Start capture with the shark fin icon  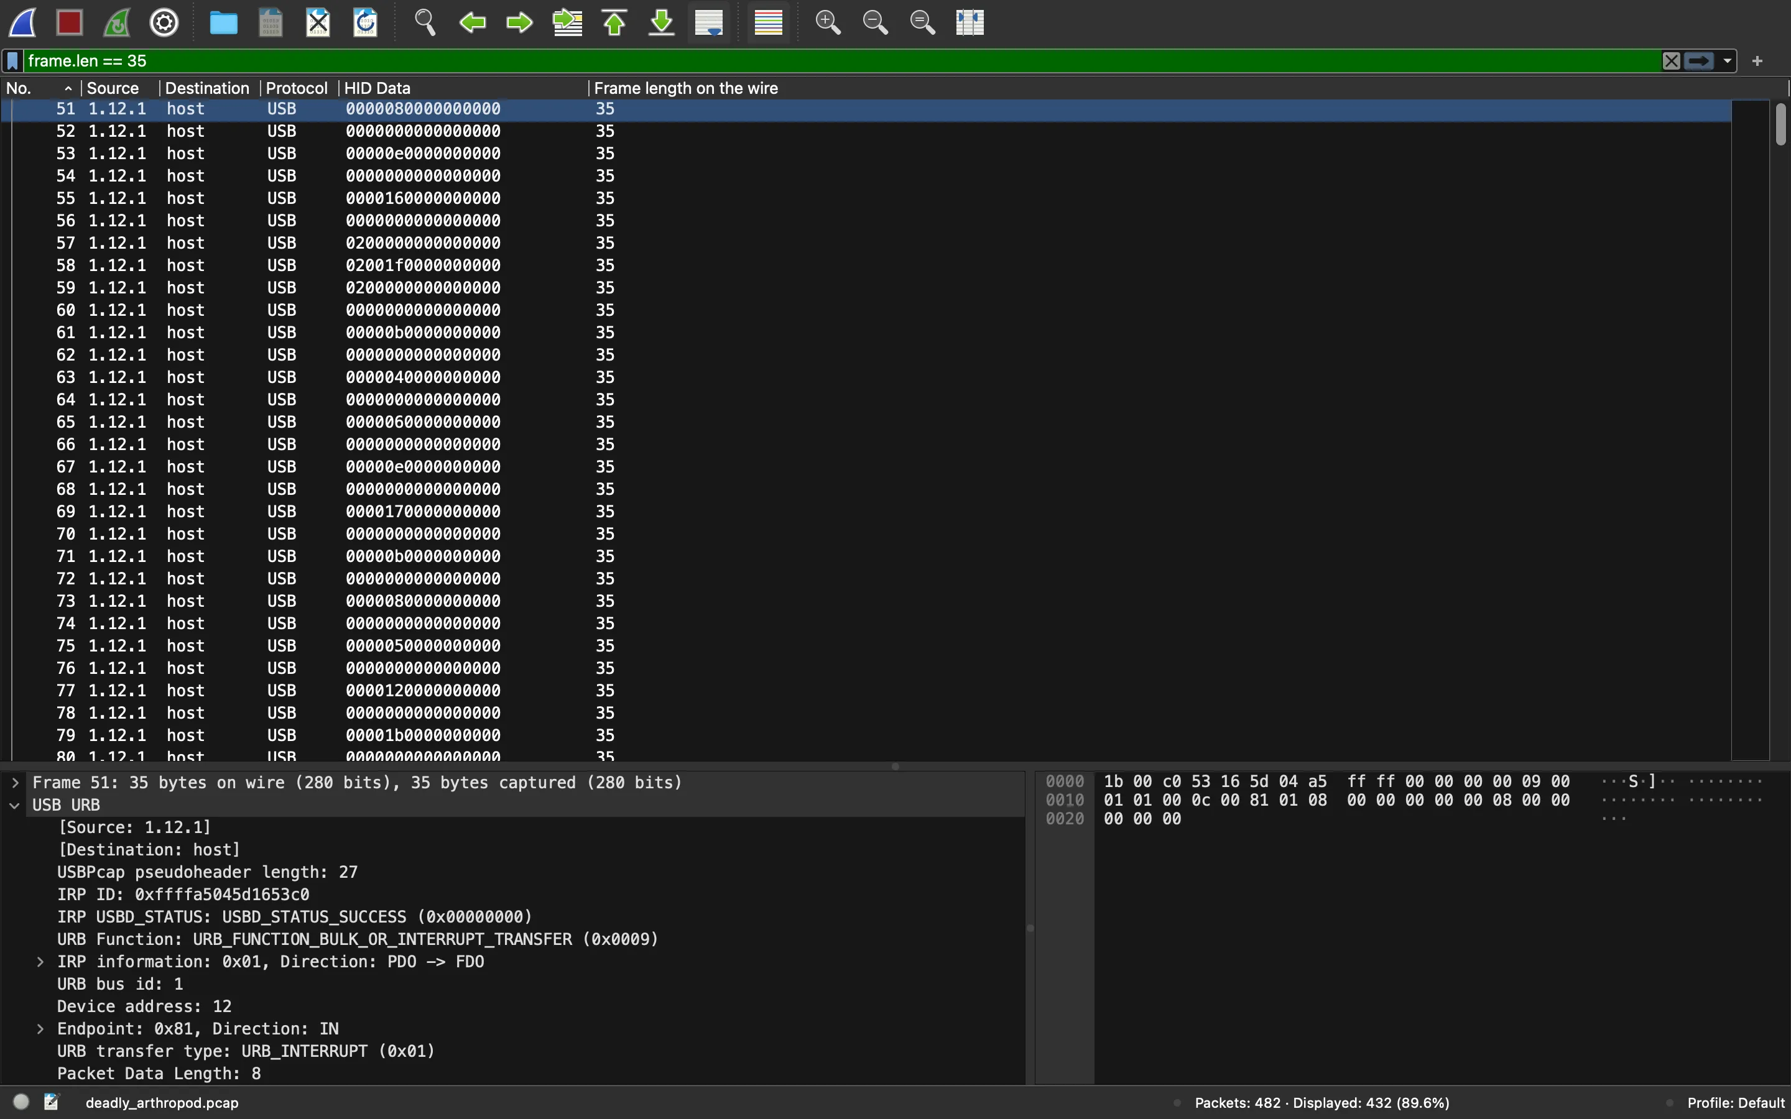point(23,22)
